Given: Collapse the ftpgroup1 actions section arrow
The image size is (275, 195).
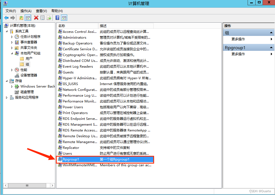Looking at the screenshot, I should [x=271, y=48].
